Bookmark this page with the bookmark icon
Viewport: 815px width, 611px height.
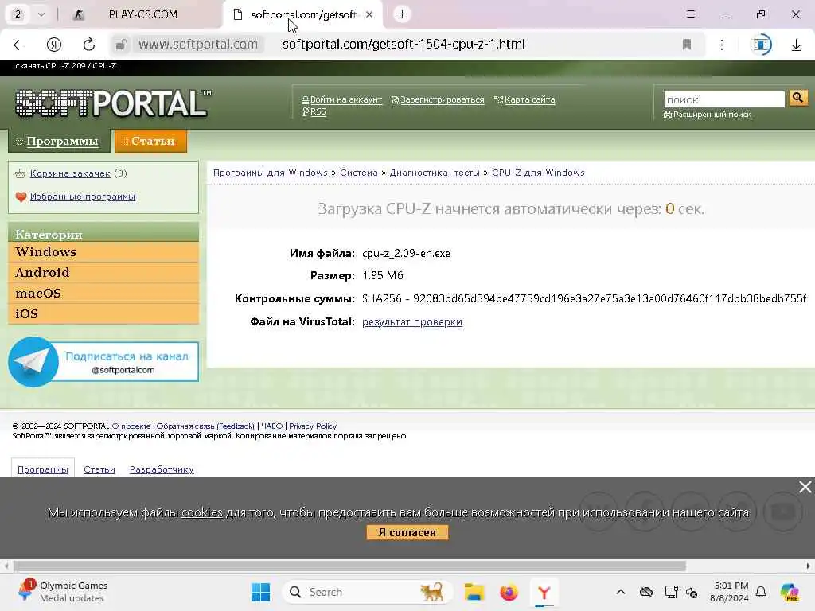pos(687,45)
